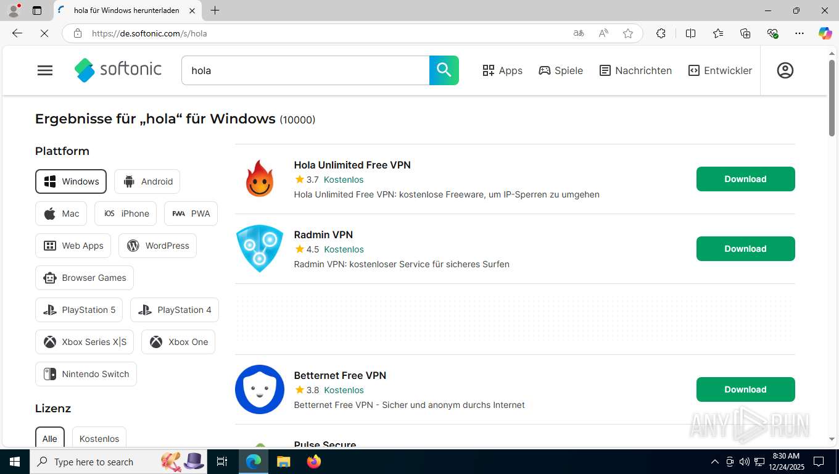Select the Xbox One filter
The image size is (839, 474).
178,342
